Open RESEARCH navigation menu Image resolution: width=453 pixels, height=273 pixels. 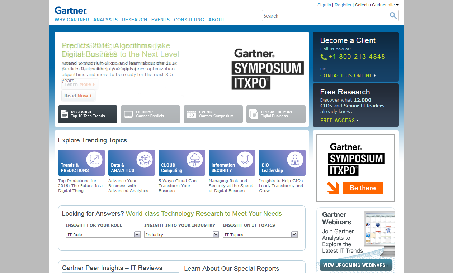pyautogui.click(x=135, y=20)
